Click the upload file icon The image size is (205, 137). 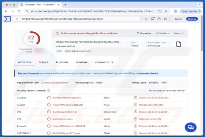click(x=146, y=19)
